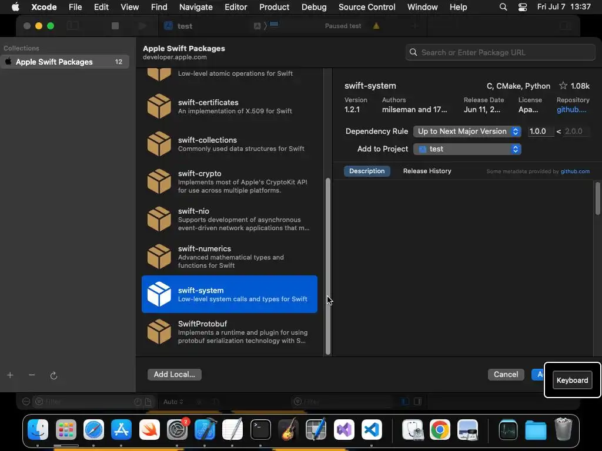
Task: Open Finder from the Dock
Action: pyautogui.click(x=38, y=429)
